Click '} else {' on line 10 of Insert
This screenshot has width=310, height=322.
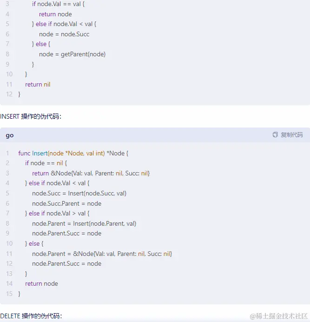coord(34,244)
